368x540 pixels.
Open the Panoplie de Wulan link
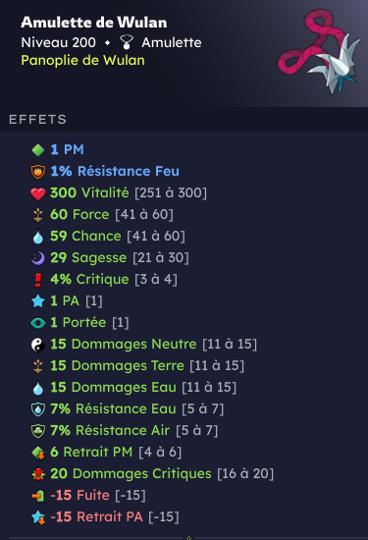tap(83, 60)
